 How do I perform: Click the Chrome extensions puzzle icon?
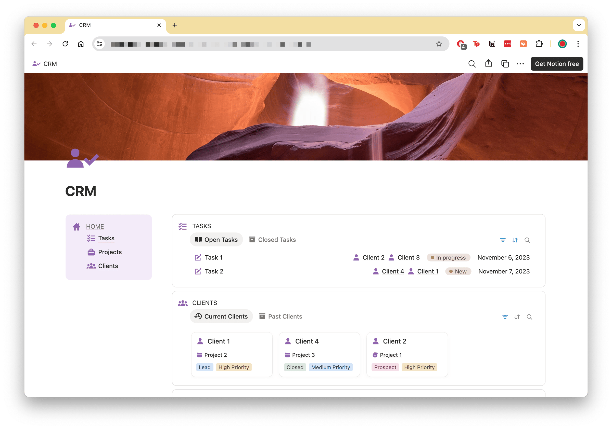pyautogui.click(x=539, y=44)
